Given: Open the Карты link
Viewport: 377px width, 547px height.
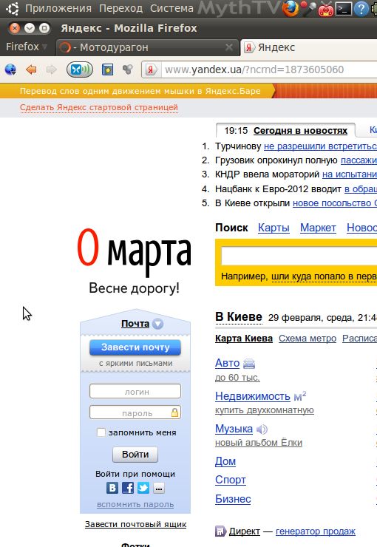Looking at the screenshot, I should (274, 228).
